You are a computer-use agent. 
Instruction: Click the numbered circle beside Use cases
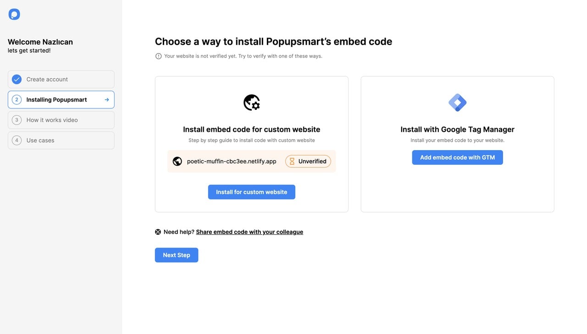point(17,140)
